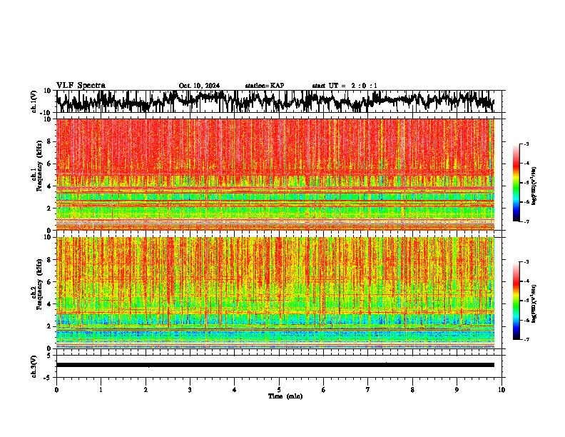Viewport: 565px width, 437px height.
Task: Click the "6" kHz tick on ch.1 frequency axis
Action: pyautogui.click(x=50, y=164)
